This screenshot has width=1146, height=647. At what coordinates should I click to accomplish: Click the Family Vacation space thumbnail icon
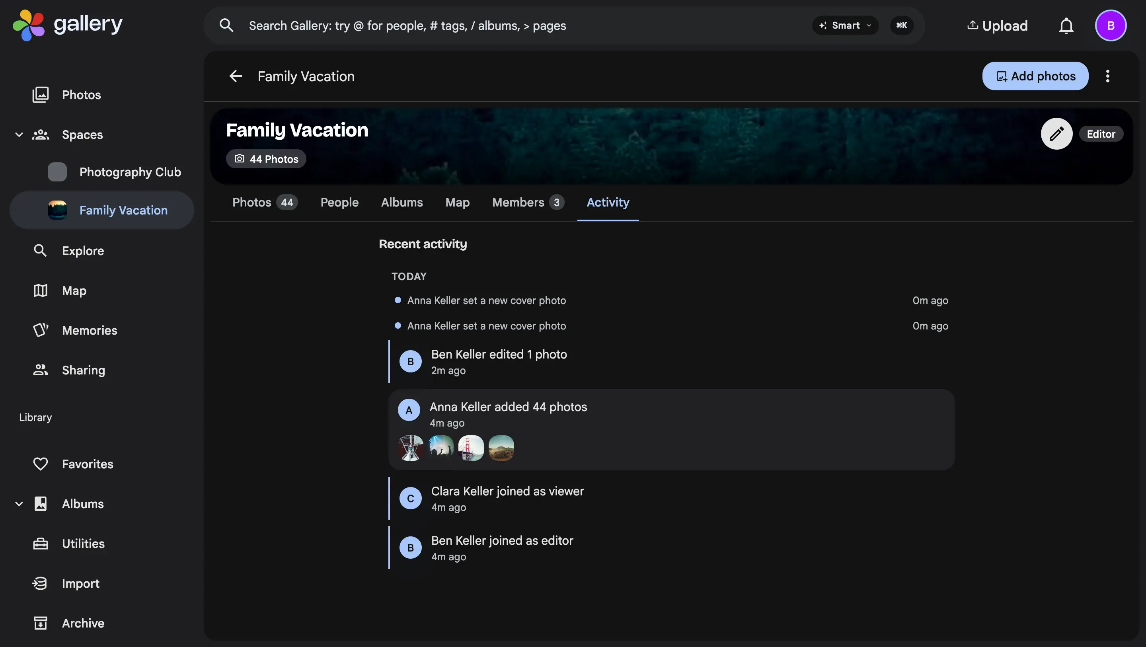[57, 210]
